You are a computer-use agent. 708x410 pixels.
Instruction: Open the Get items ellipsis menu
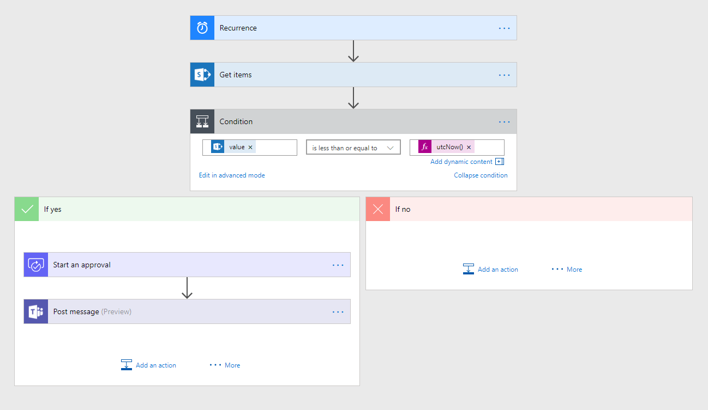click(x=504, y=75)
